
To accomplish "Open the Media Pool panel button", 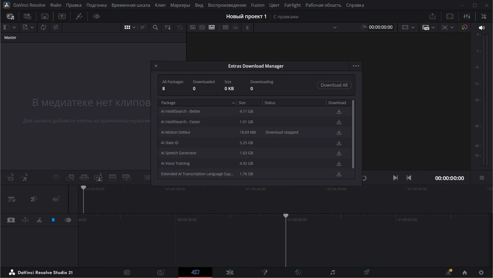I will click(x=10, y=16).
